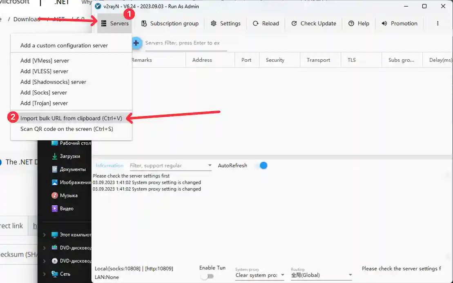
Task: Click Check Update in the toolbar
Action: point(314,24)
